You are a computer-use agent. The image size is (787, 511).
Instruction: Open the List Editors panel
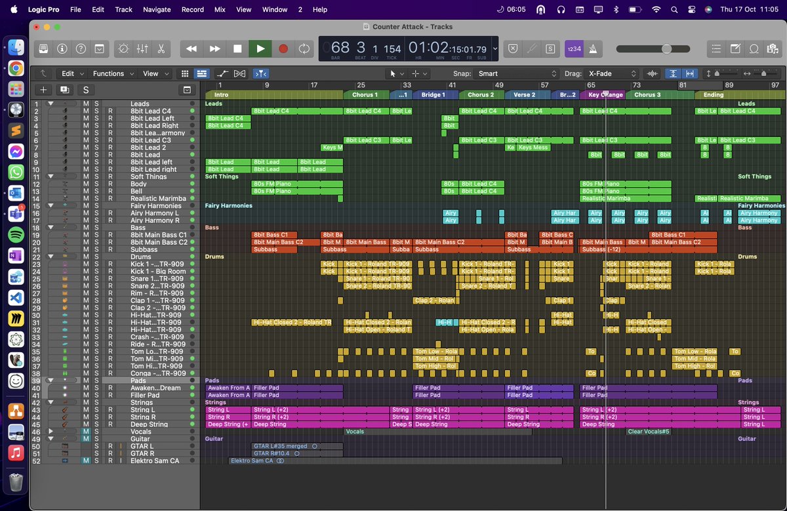tap(717, 49)
